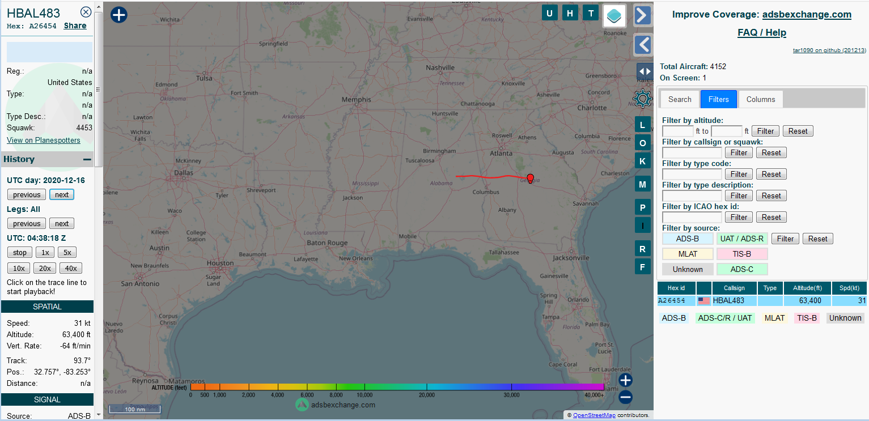Open FAQ / Help link
Viewport: 869px width, 421px height.
762,32
